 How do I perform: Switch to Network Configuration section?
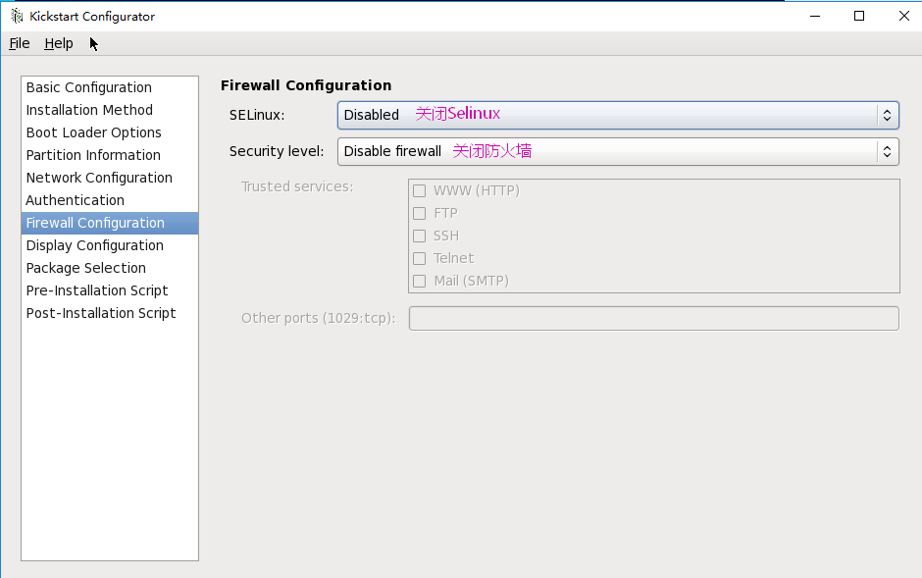[99, 178]
